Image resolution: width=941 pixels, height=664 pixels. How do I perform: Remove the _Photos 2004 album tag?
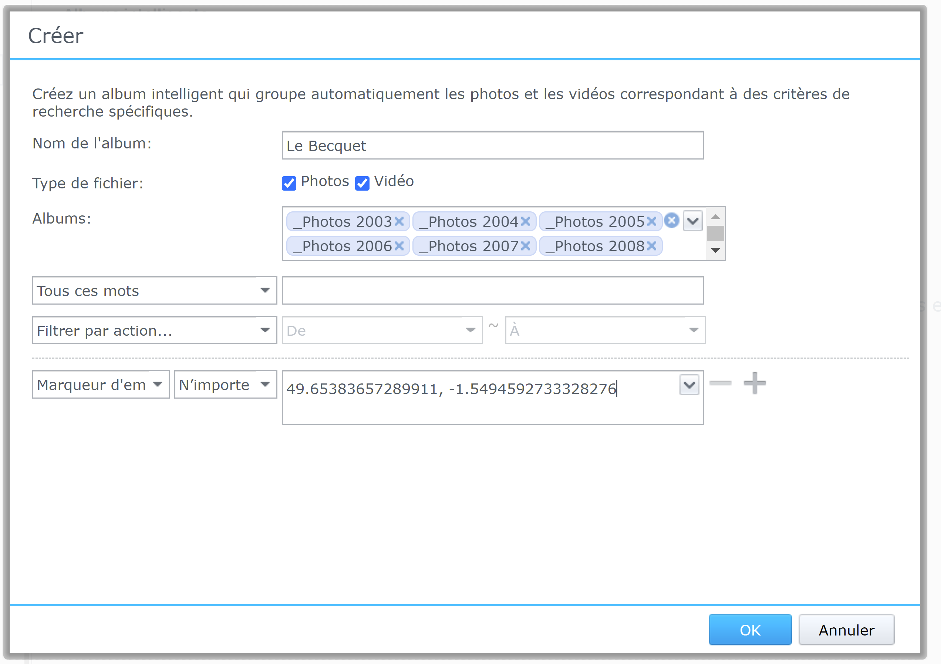[x=525, y=222]
